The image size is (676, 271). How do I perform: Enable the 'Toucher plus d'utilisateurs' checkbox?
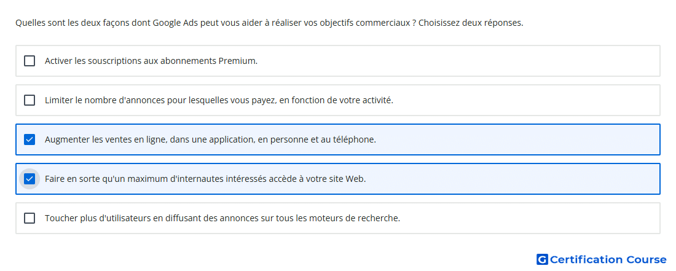pyautogui.click(x=29, y=218)
